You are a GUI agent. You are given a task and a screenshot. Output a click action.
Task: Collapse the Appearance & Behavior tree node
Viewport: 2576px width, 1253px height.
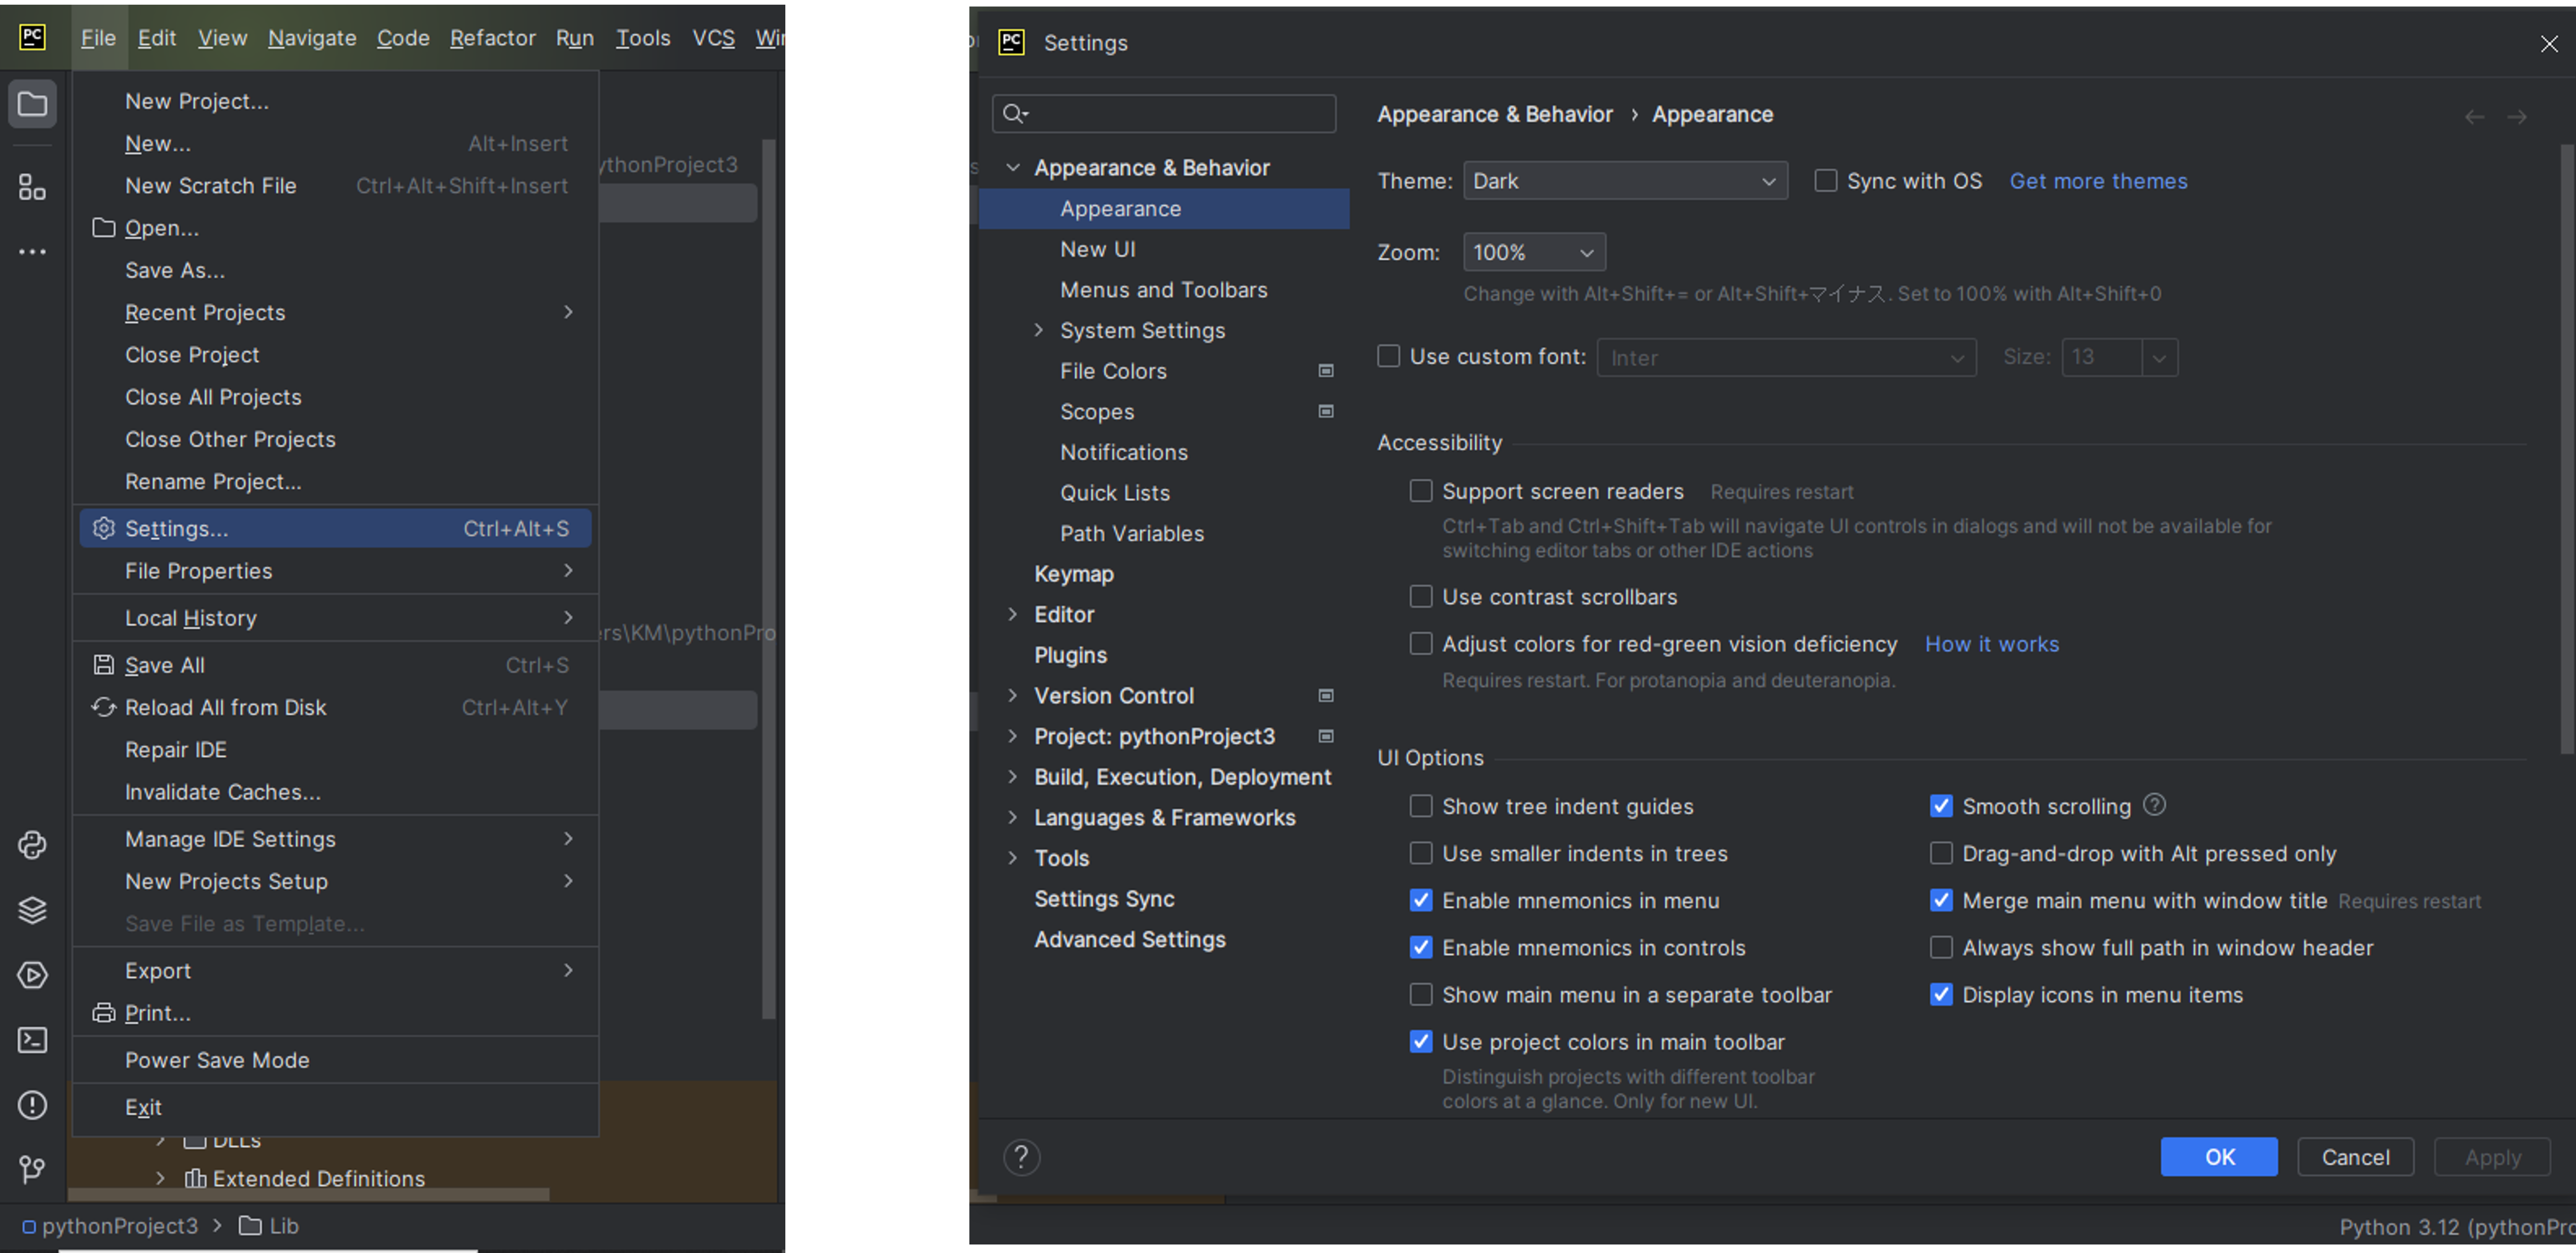1013,167
